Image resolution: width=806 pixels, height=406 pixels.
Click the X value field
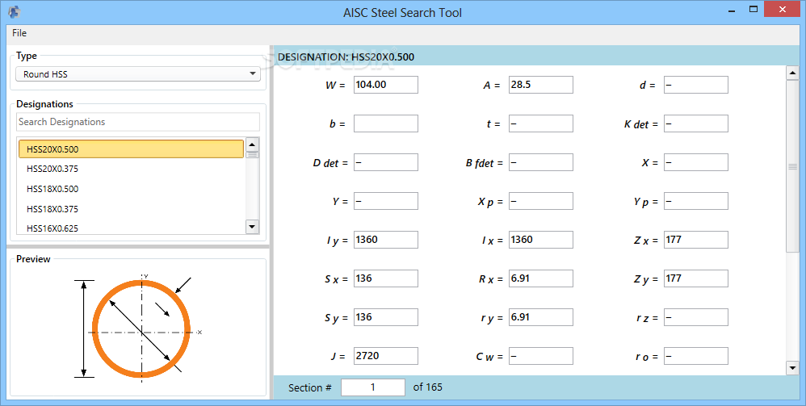tap(696, 162)
